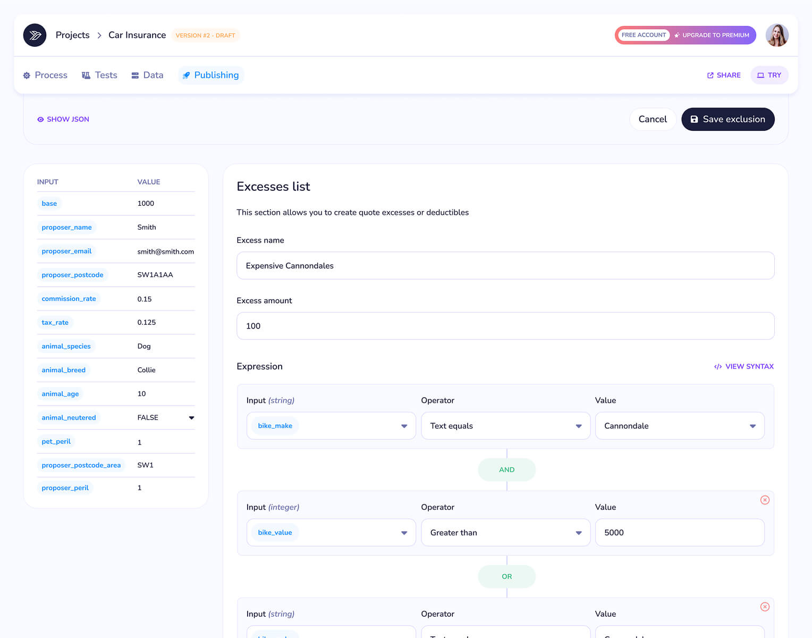The height and width of the screenshot is (638, 812).
Task: Click the animal_breed input tag
Action: (x=64, y=370)
